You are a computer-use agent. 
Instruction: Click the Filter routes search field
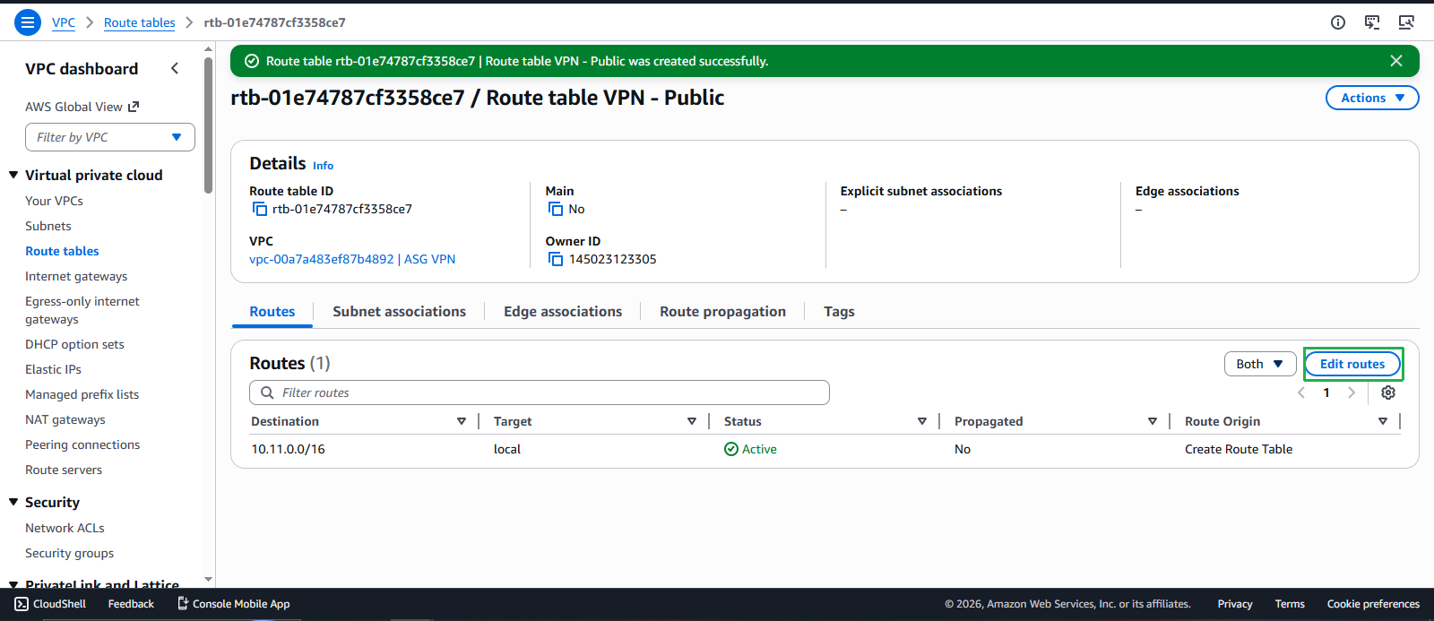click(540, 392)
